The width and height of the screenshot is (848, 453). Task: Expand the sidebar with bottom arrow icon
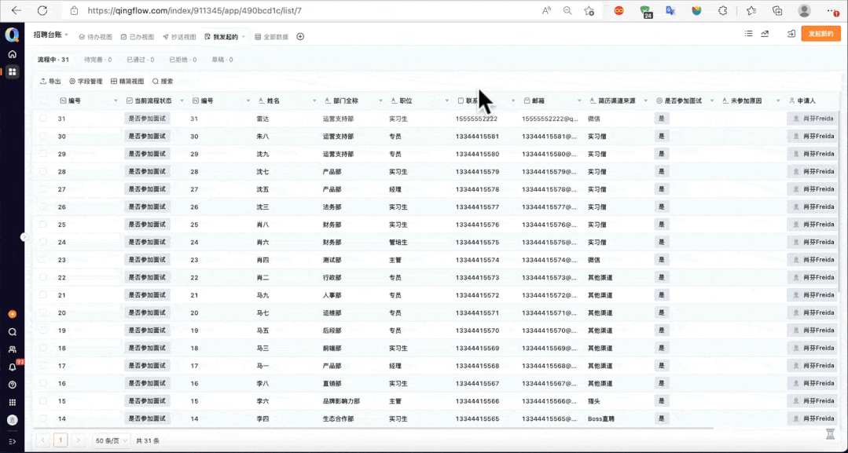pos(12,441)
